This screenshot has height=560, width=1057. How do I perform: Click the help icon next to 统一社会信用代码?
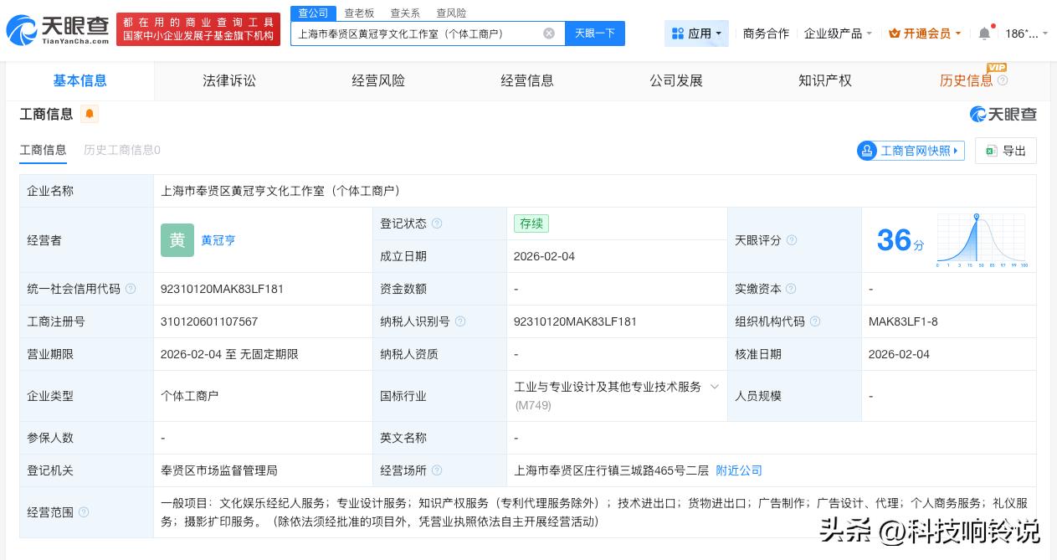click(x=131, y=289)
